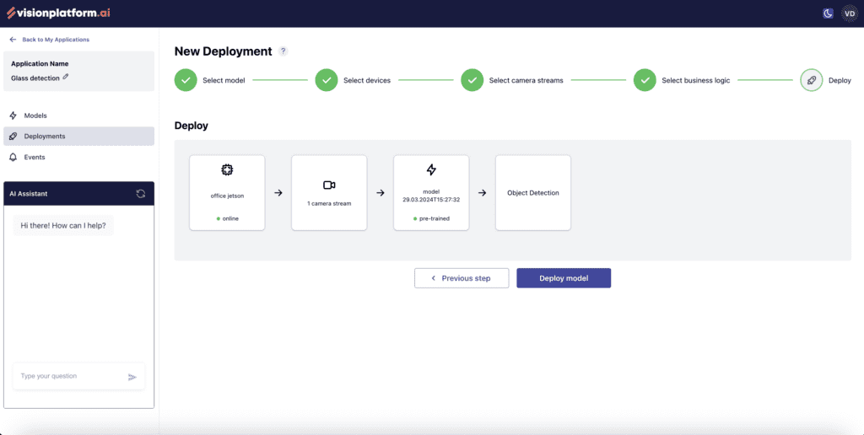Screen dimensions: 864x435
Task: Click the Object Detection card
Action: pyautogui.click(x=533, y=193)
